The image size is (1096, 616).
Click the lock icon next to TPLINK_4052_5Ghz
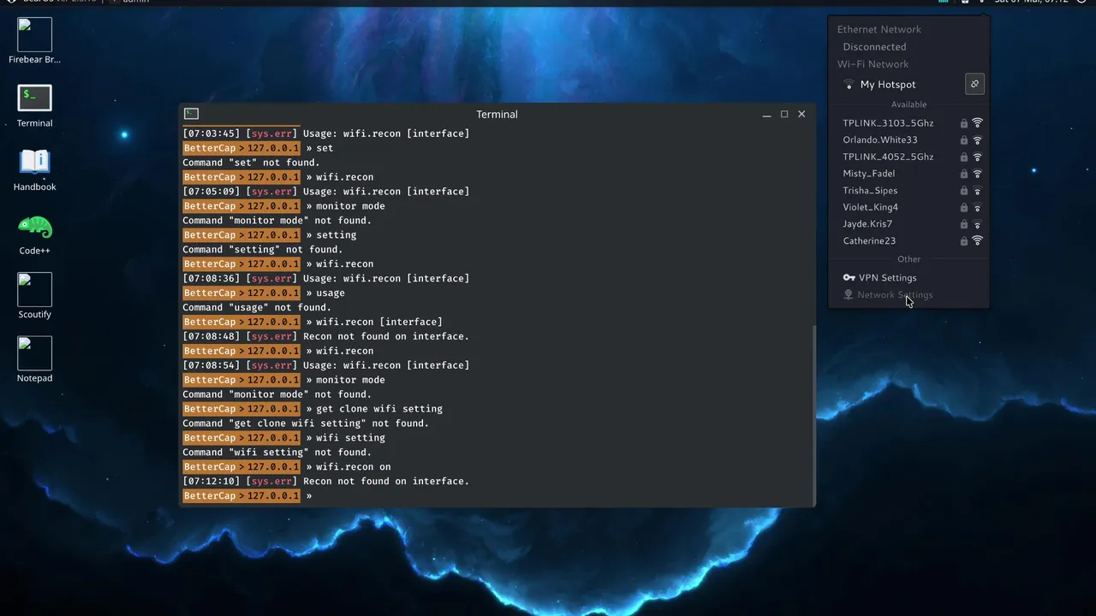[964, 157]
